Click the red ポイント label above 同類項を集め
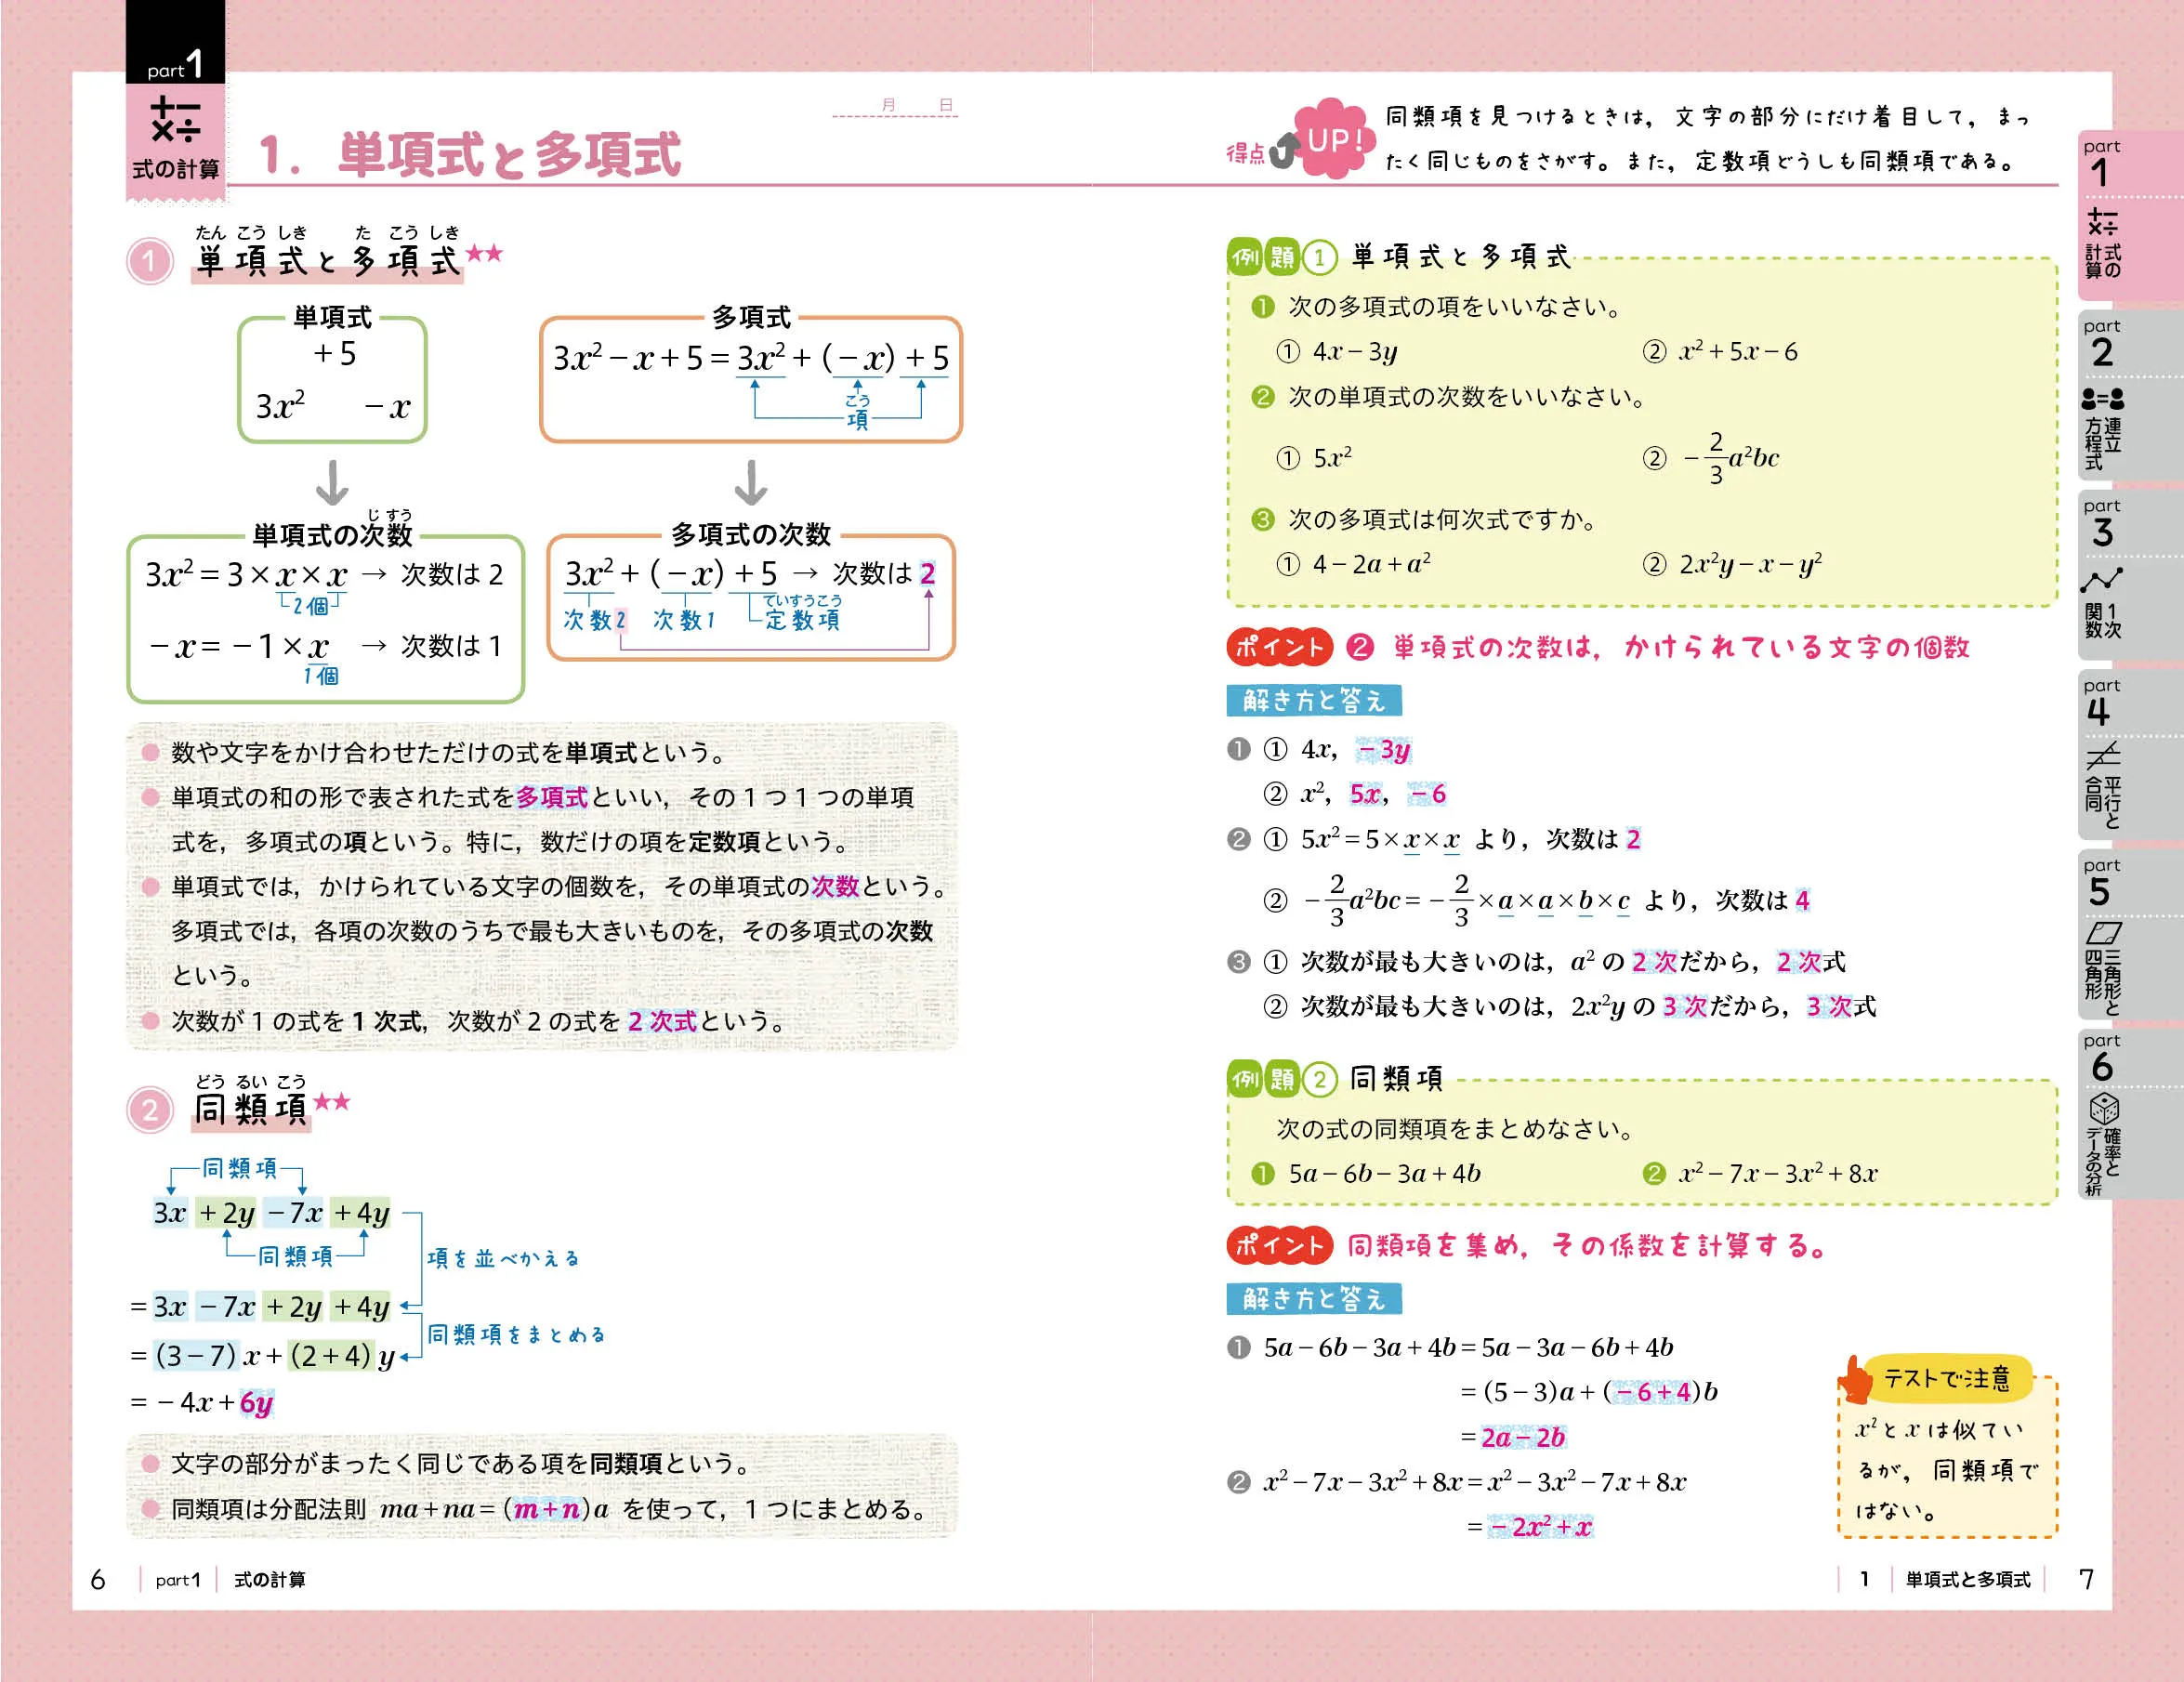The width and height of the screenshot is (2184, 1682). [x=1279, y=1245]
